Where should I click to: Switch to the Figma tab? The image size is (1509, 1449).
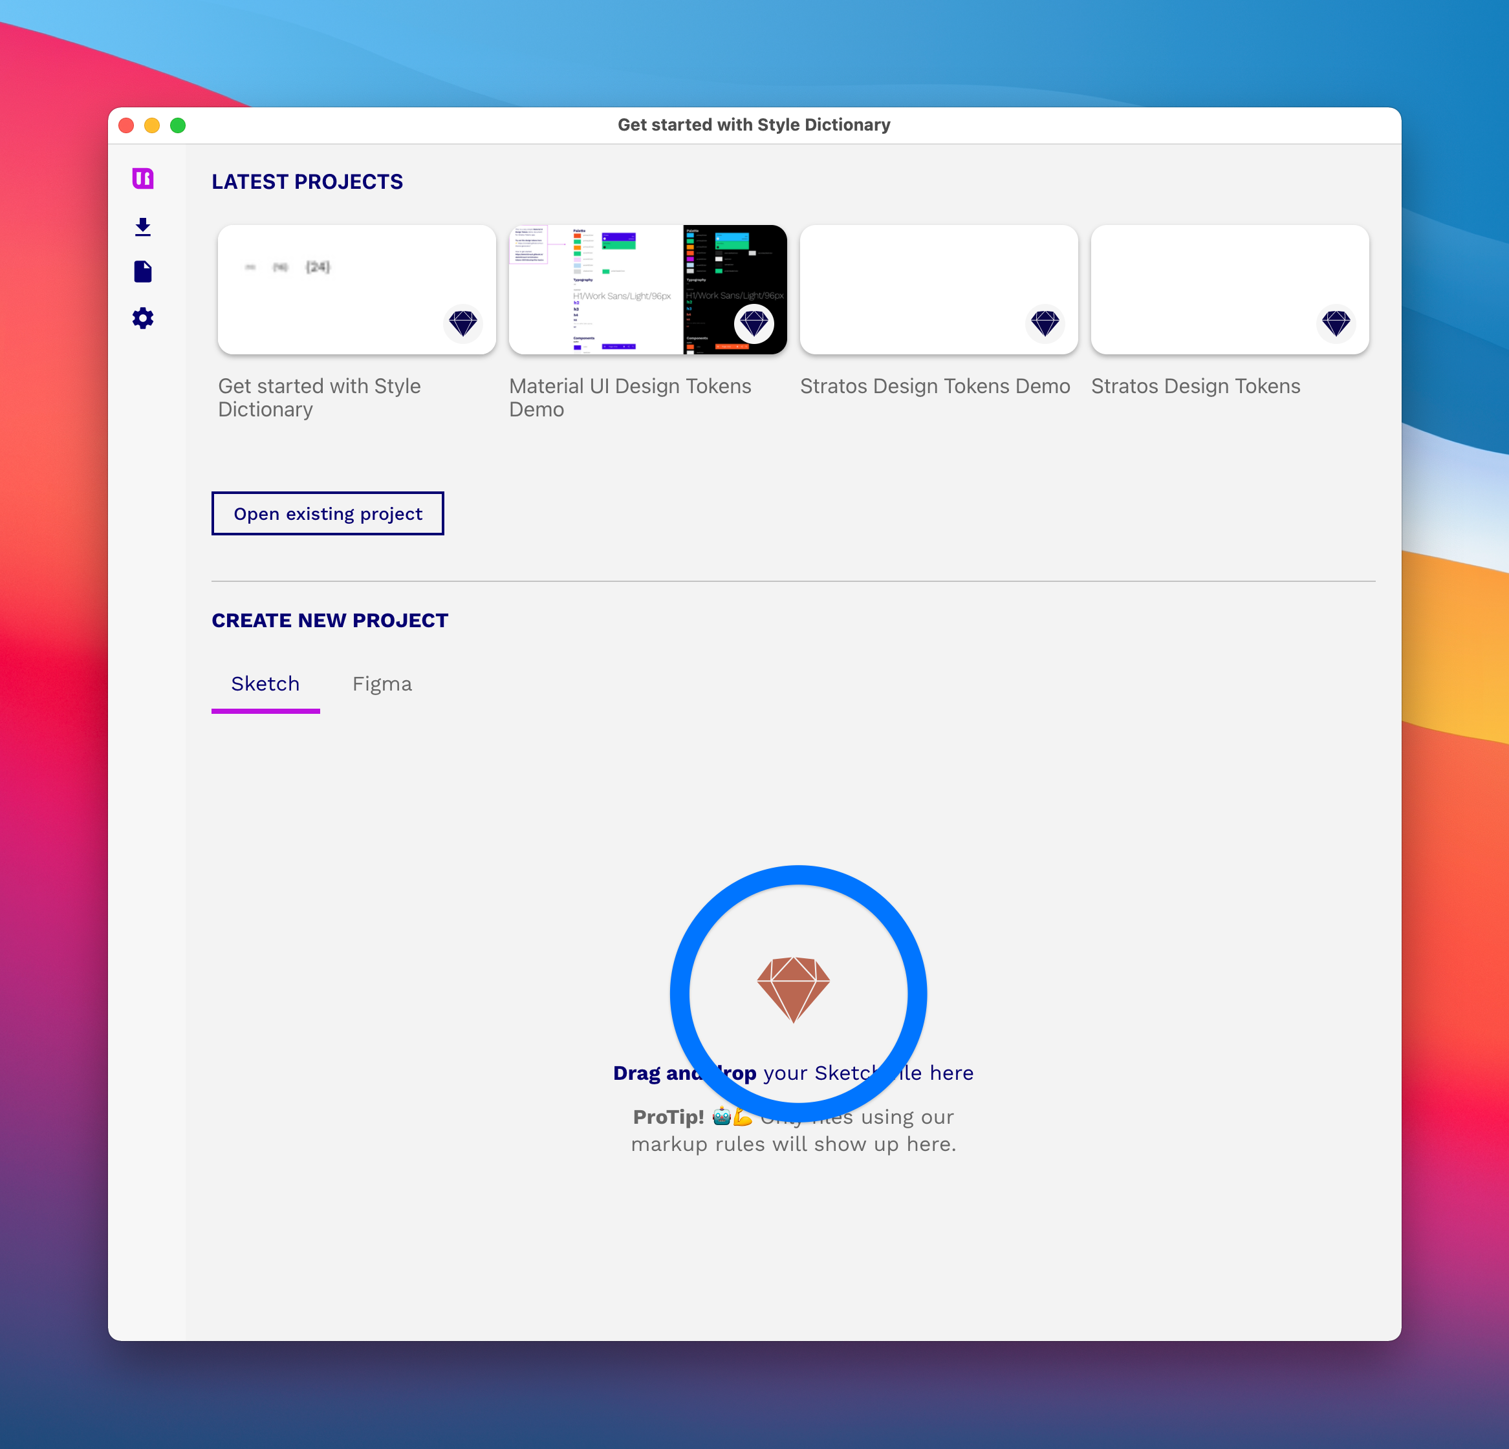[x=382, y=684]
